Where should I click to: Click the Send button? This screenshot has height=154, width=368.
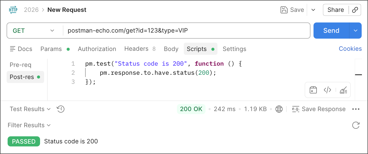click(x=331, y=31)
